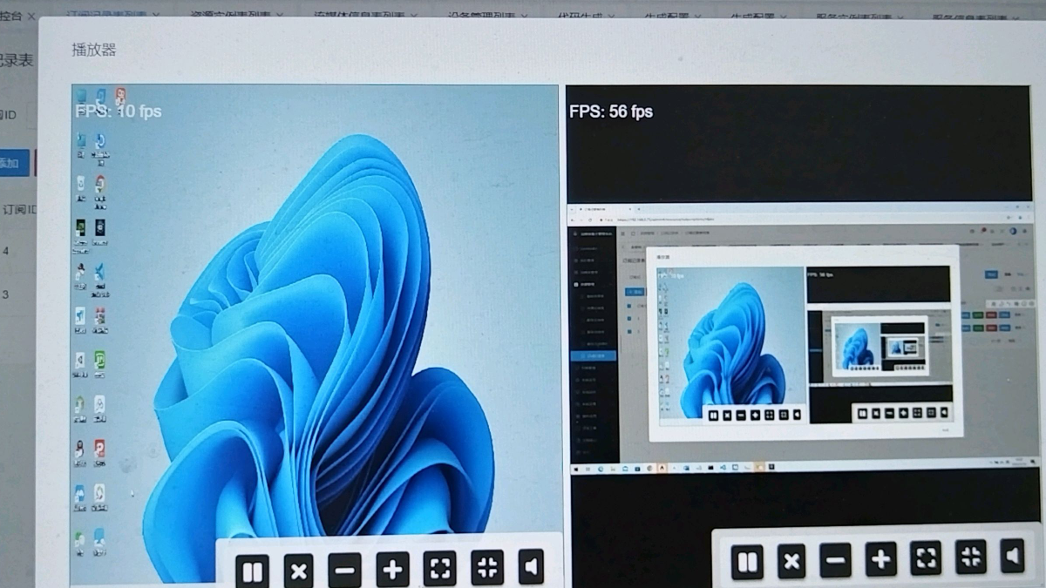
Task: Click the "FPS: 10 fps" label
Action: [119, 112]
